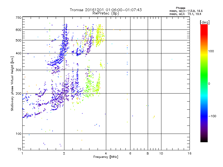Screen dimensions: 223x167
Task: Click the x-axis tick label '4'
Action: 106,153
